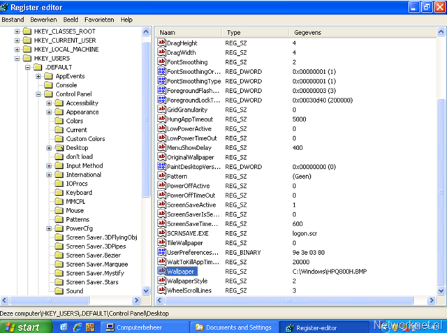This screenshot has width=447, height=333.
Task: Click the GridGranularity string value icon
Action: (x=161, y=110)
